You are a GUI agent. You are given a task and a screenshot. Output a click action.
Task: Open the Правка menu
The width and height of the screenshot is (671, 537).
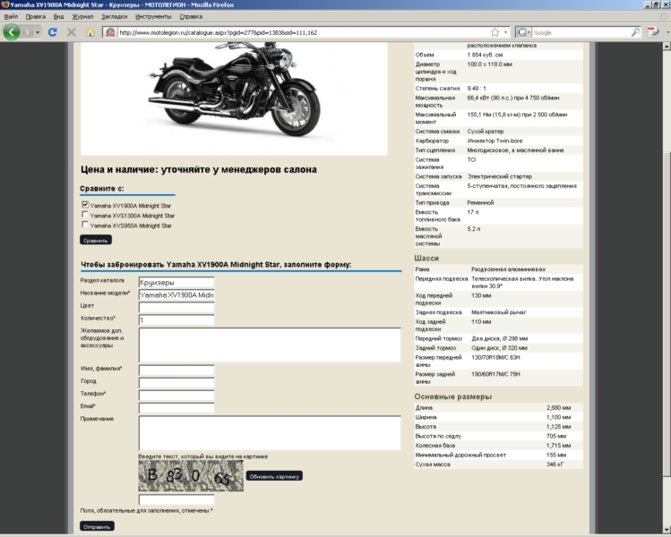[x=36, y=17]
